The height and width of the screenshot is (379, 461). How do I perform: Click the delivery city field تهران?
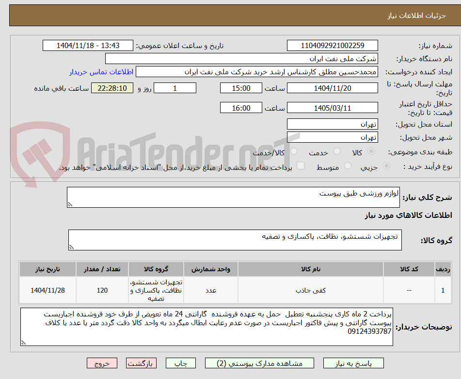(332, 137)
